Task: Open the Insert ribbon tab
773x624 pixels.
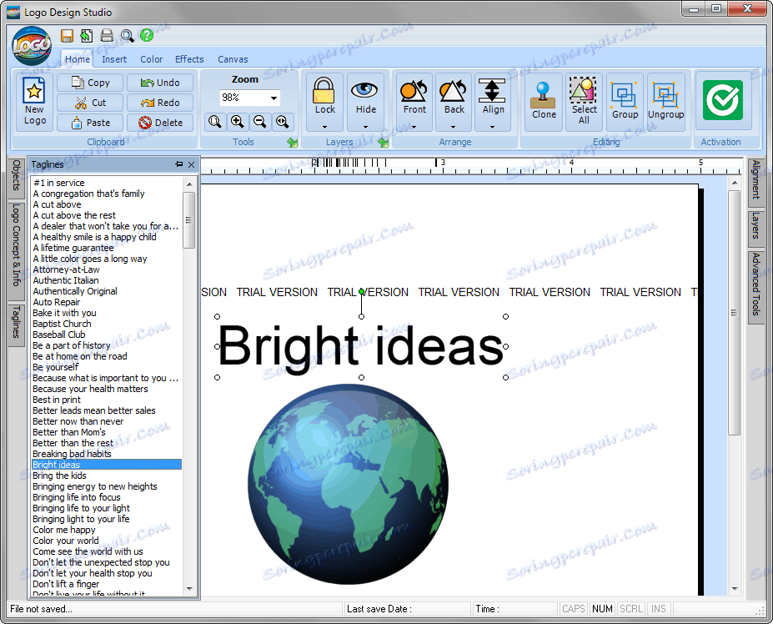Action: point(114,59)
